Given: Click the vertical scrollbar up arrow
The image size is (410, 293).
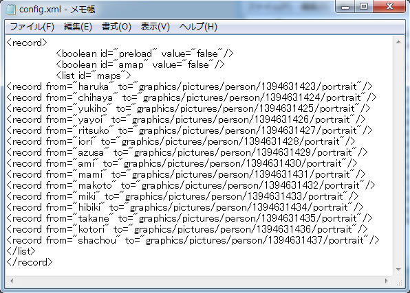Looking at the screenshot, I should coord(398,42).
